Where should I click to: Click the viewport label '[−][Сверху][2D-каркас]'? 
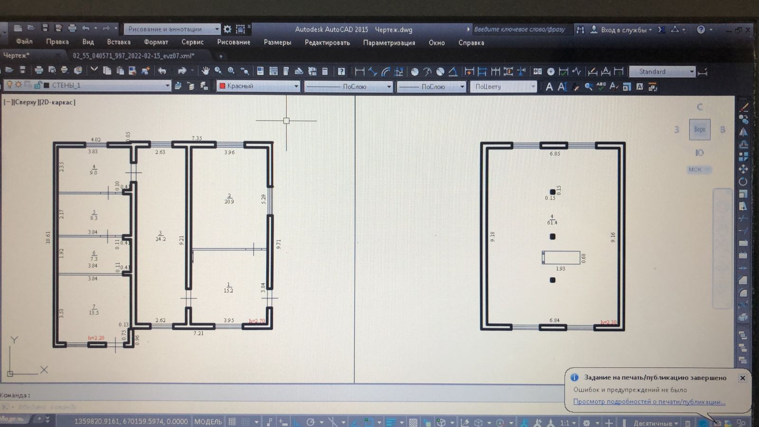40,102
